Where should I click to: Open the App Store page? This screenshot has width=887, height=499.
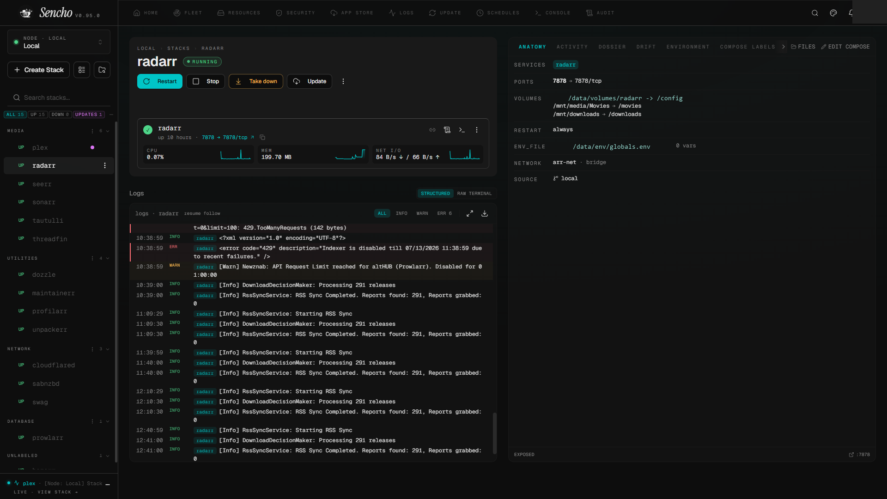[x=352, y=13]
